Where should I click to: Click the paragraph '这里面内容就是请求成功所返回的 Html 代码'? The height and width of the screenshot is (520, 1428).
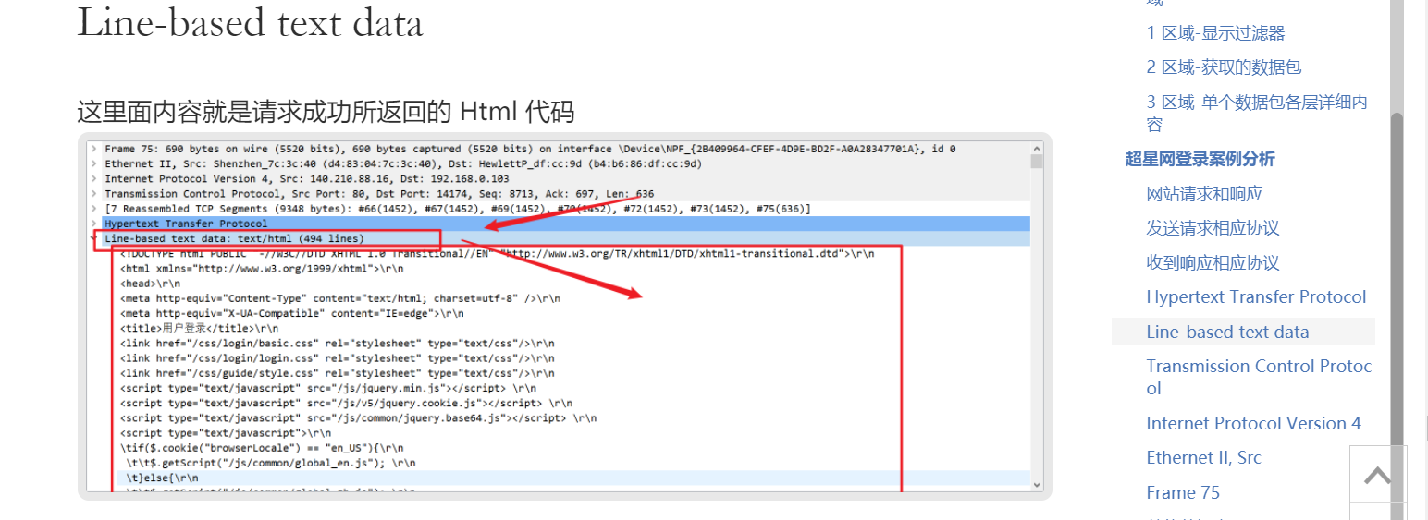point(326,112)
